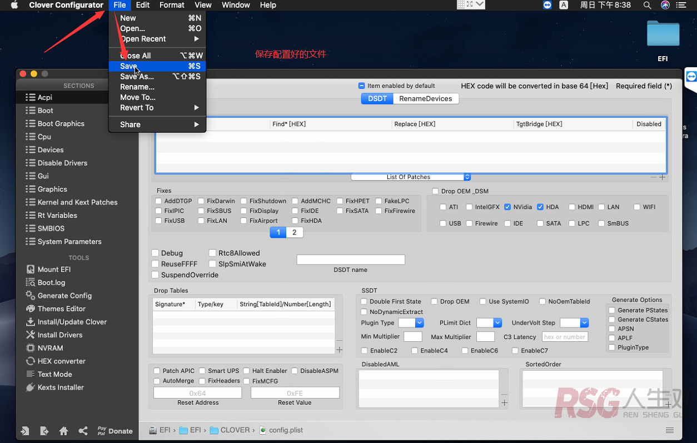The height and width of the screenshot is (443, 697).
Task: Enable the Debug checkbox
Action: tap(155, 253)
